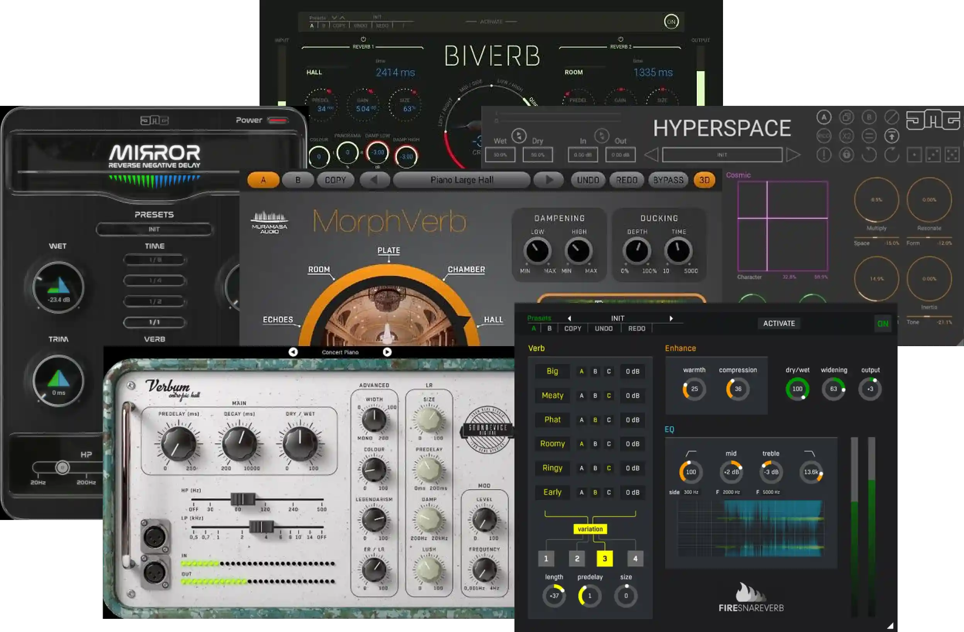
Task: Toggle BYPASS in MorphVerb
Action: [668, 180]
